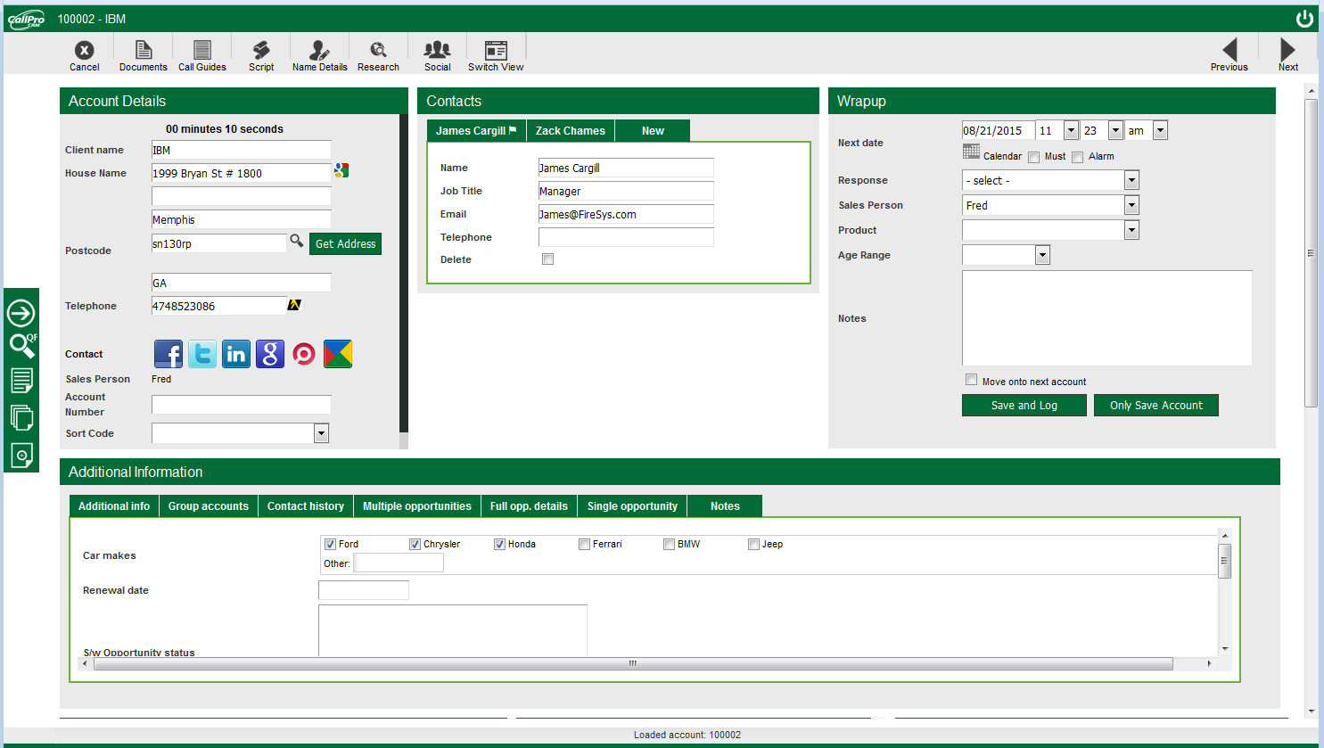This screenshot has width=1324, height=748.
Task: Open Call Guides from the toolbar
Action: (202, 55)
